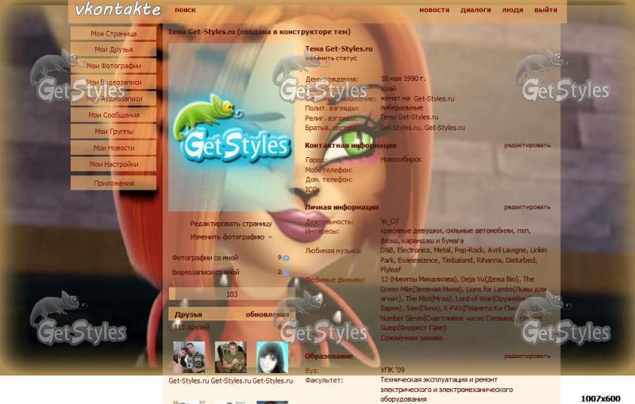Click the vkontakte logo in header
The width and height of the screenshot is (635, 404).
tap(117, 10)
